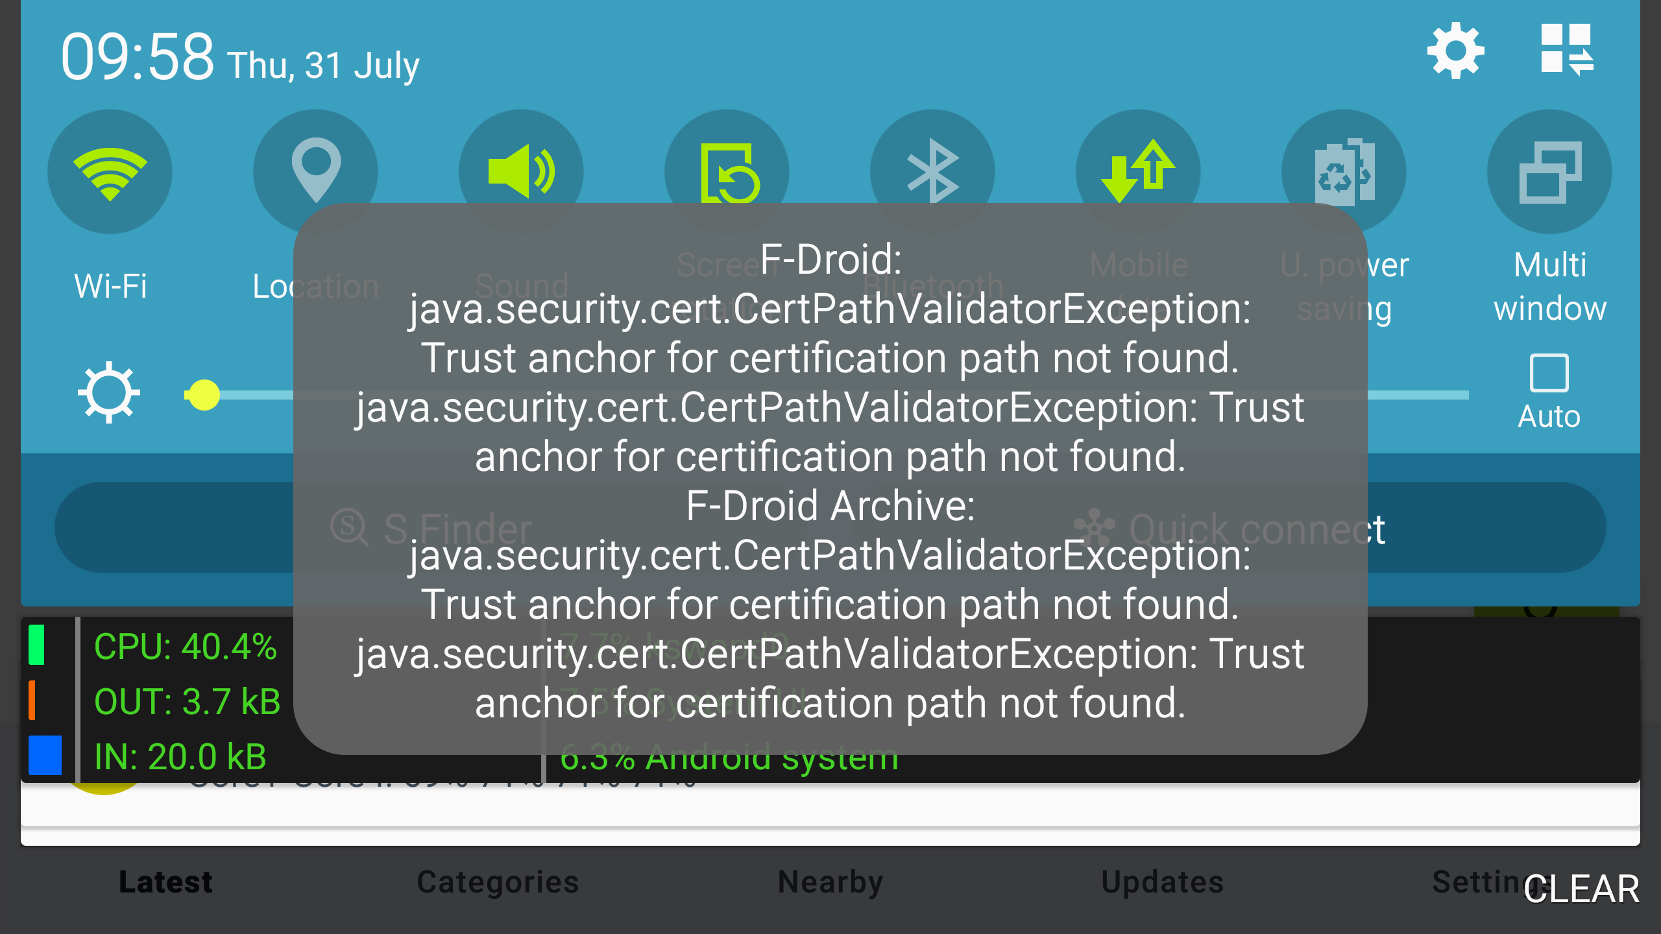Toggle Ultra power saving mode
The width and height of the screenshot is (1661, 934).
[x=1344, y=172]
